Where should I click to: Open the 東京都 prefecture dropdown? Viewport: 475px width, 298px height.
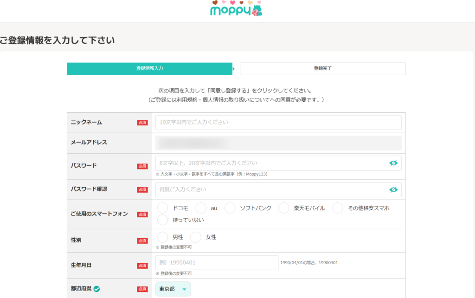coord(173,289)
